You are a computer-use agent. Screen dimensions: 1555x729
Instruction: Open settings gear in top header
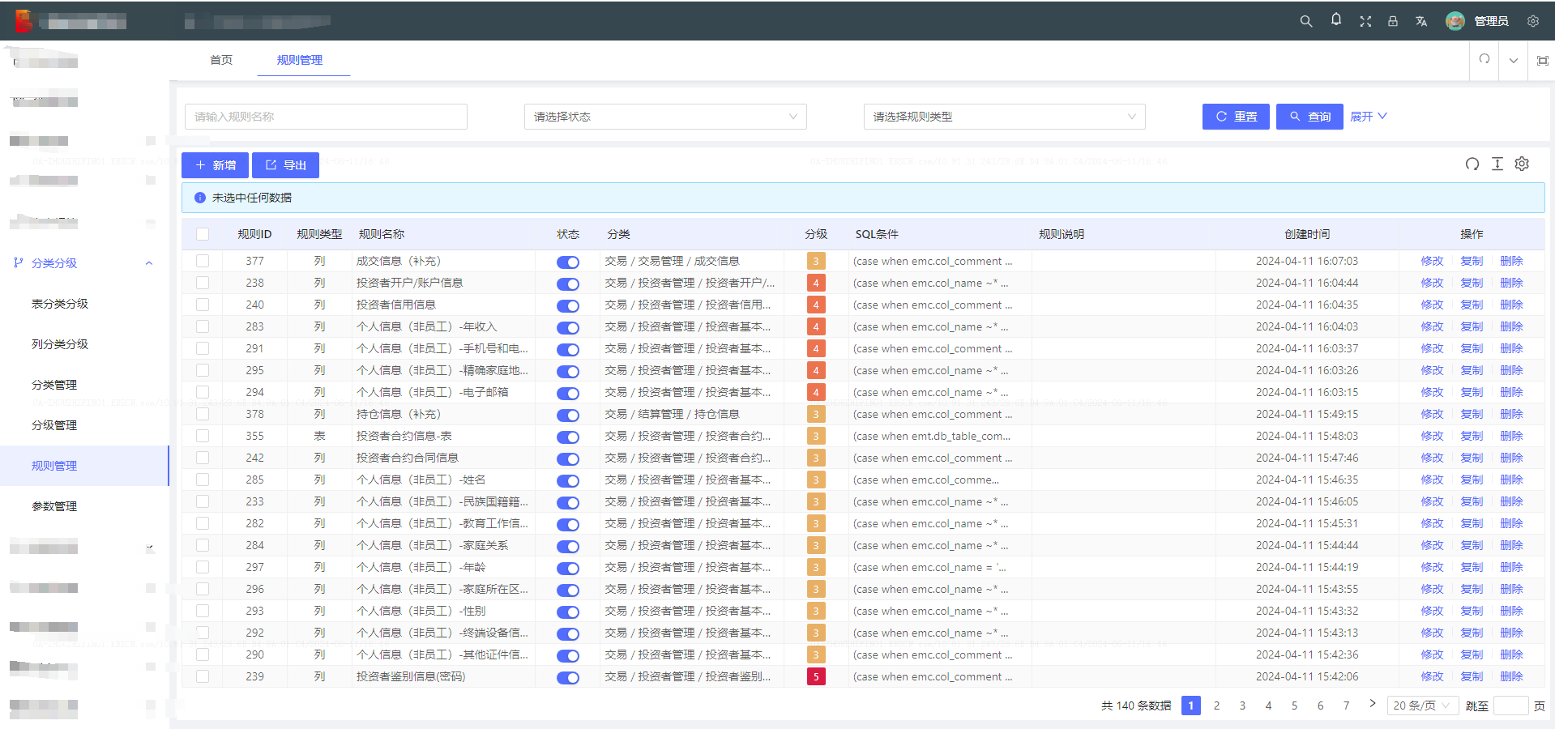pos(1532,21)
